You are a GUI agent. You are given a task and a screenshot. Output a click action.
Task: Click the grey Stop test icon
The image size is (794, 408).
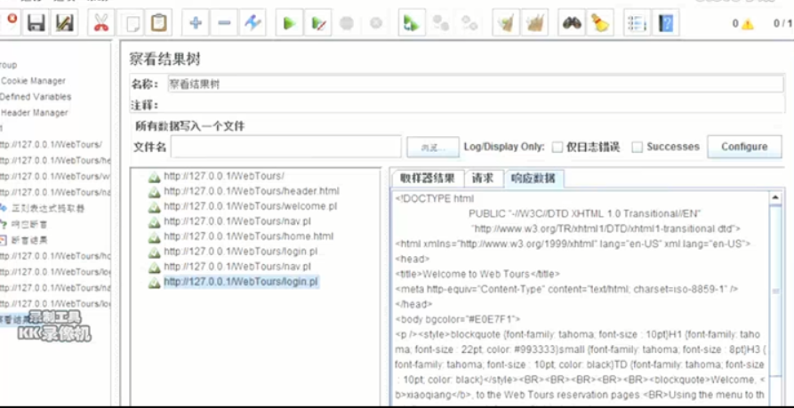(347, 23)
